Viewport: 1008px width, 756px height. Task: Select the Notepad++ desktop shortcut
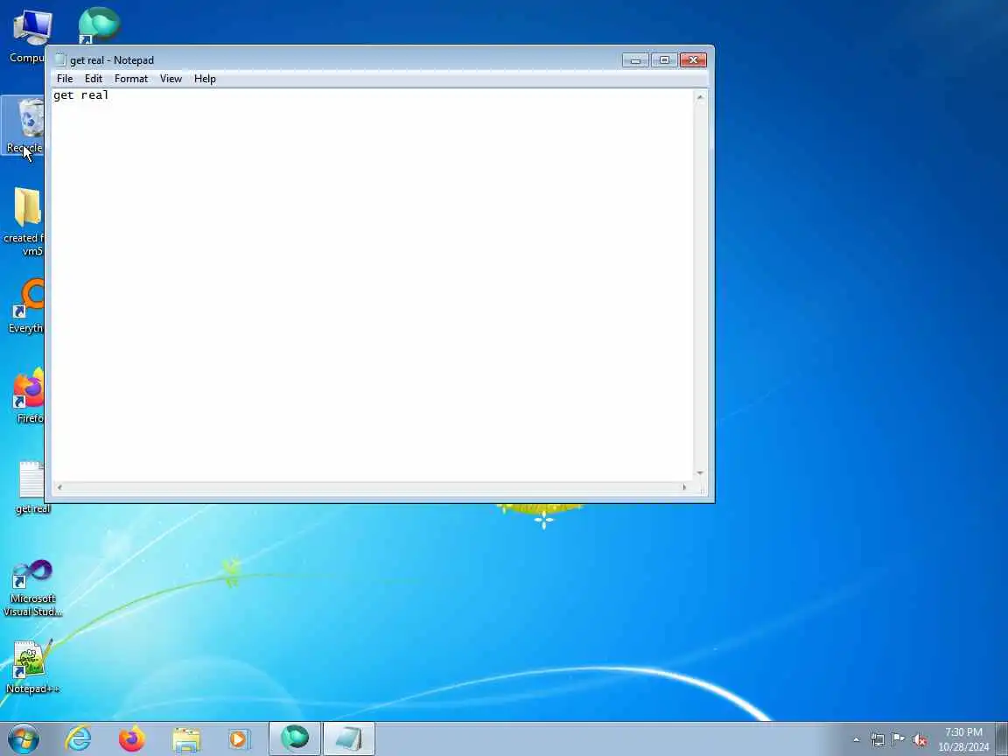pos(32,668)
